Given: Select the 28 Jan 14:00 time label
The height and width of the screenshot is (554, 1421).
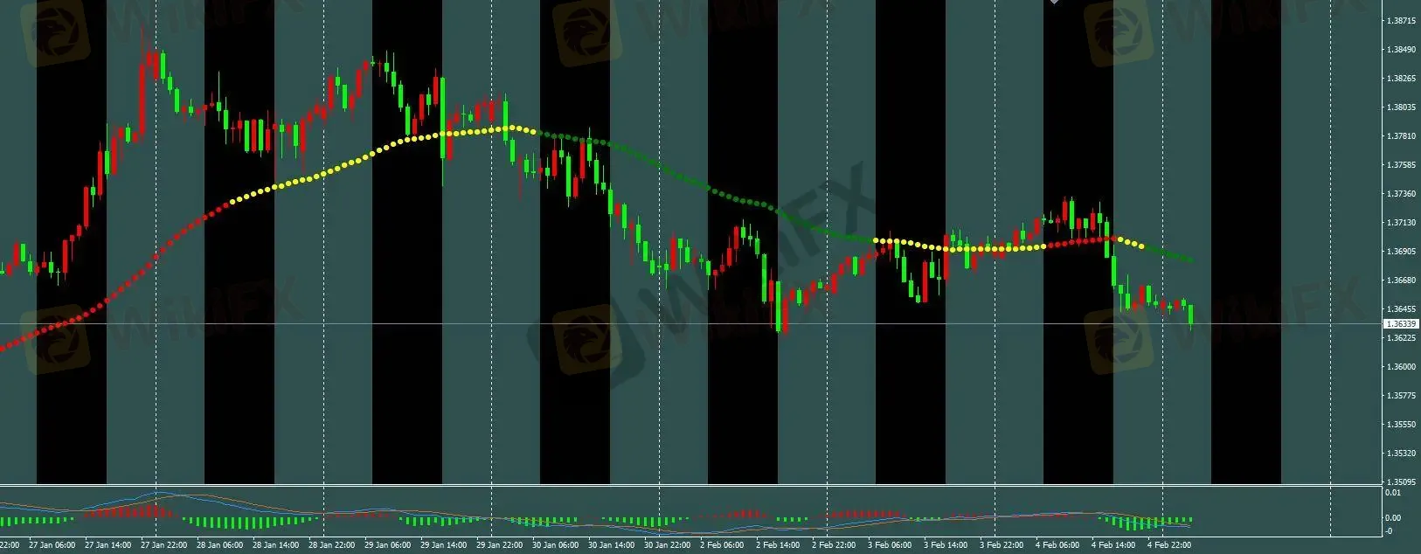Looking at the screenshot, I should 276,545.
